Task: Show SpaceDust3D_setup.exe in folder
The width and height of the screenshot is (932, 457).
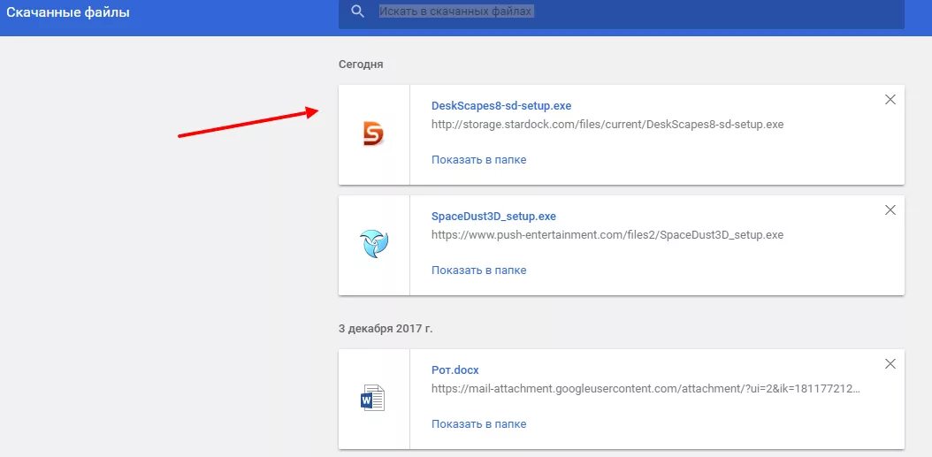Action: (479, 270)
